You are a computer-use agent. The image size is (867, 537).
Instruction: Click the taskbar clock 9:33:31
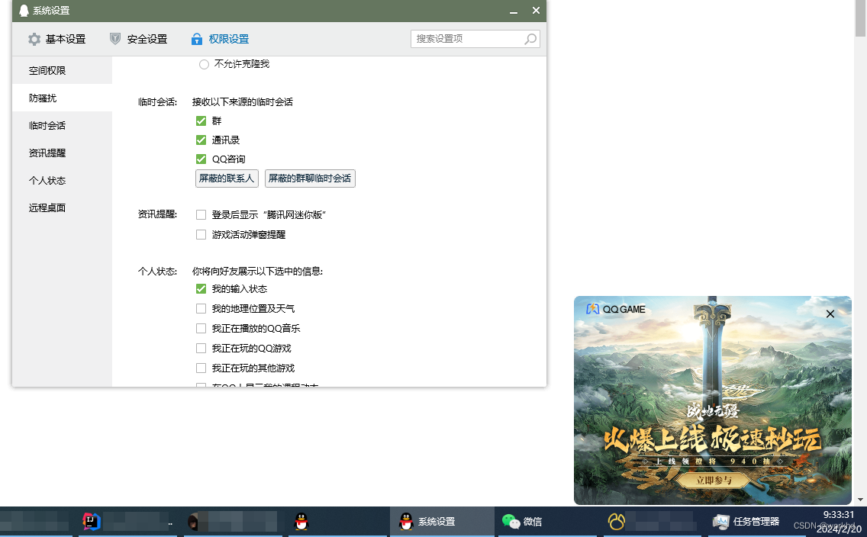click(839, 514)
